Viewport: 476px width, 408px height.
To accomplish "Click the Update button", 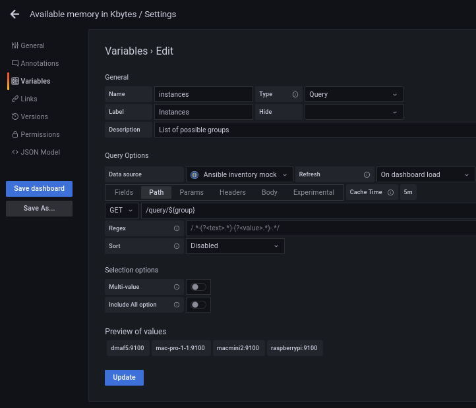I will (124, 377).
